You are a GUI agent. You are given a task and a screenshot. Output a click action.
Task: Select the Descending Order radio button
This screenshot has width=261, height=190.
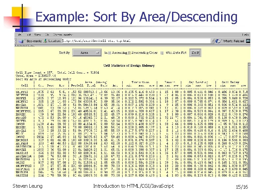(129, 53)
